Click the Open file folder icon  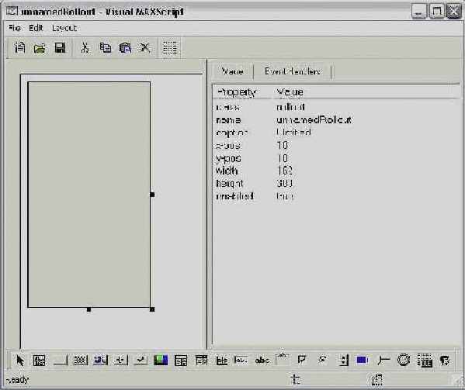coord(40,48)
